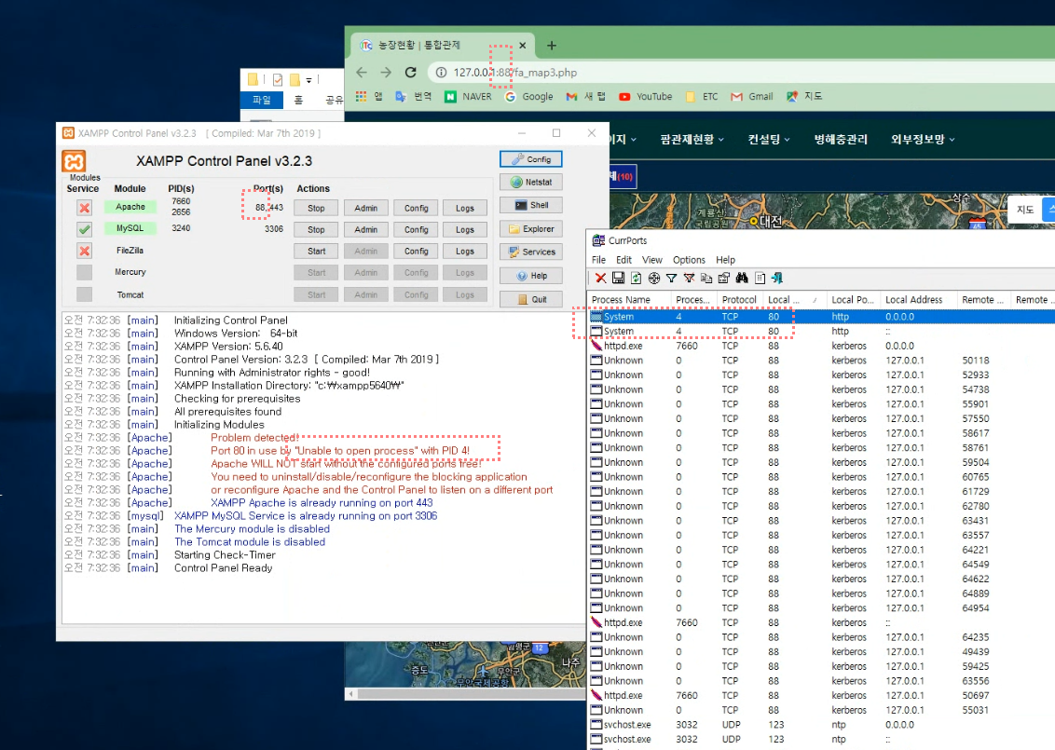Stop the MySQL module
1055x750 pixels.
pos(316,229)
